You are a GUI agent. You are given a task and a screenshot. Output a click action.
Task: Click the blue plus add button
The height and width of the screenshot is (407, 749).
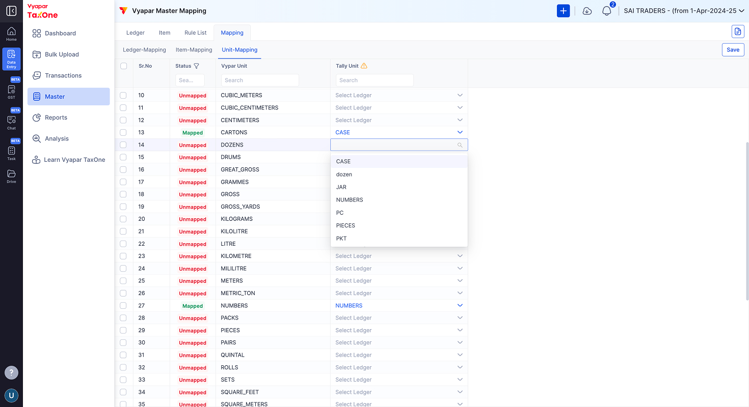tap(563, 11)
